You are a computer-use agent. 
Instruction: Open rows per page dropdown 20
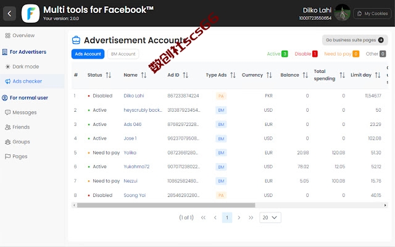(270, 218)
